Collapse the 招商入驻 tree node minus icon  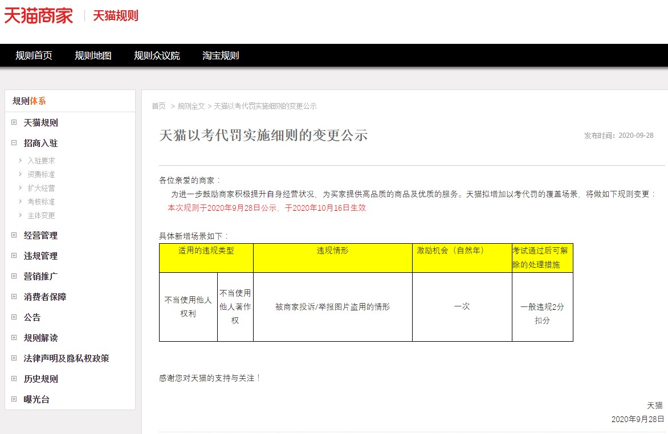(14, 143)
